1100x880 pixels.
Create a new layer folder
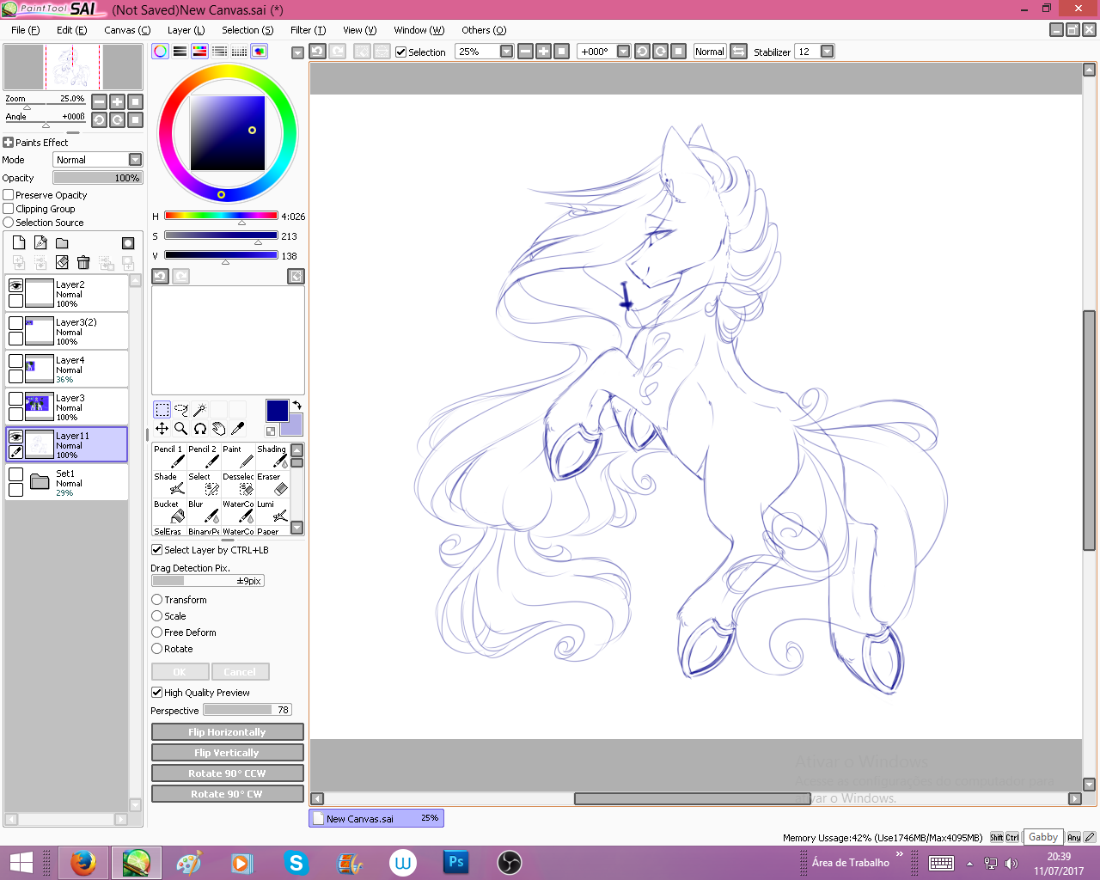(x=62, y=243)
